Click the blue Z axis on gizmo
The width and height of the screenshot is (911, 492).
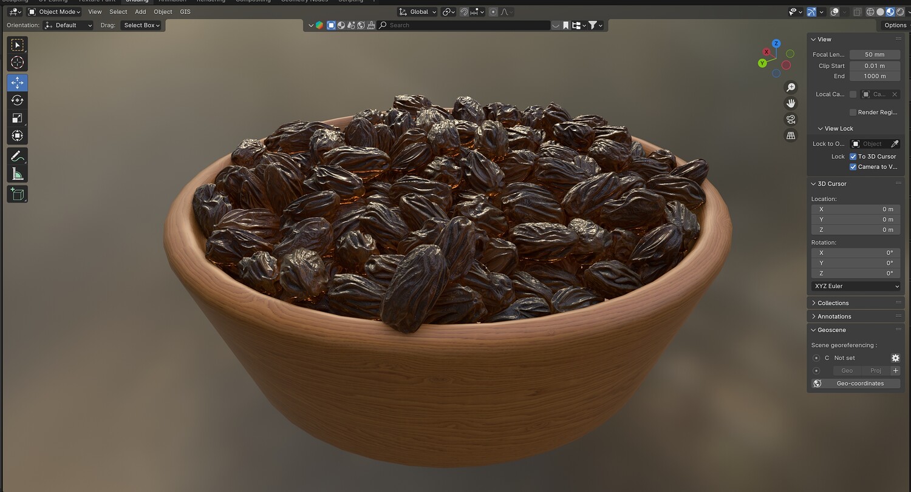click(776, 44)
